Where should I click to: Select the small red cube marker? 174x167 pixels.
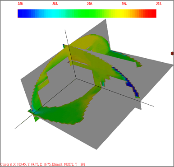tap(172, 53)
